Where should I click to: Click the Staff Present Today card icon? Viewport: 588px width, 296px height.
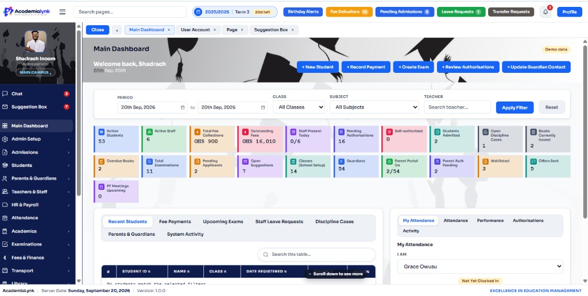[x=293, y=132]
